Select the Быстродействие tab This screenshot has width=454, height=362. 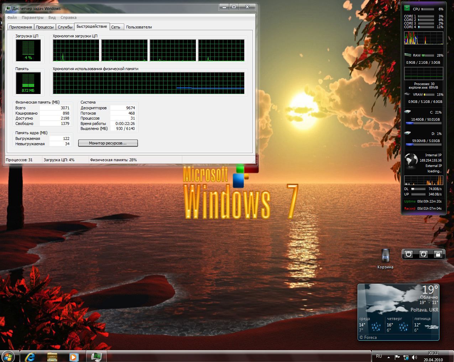coord(92,26)
